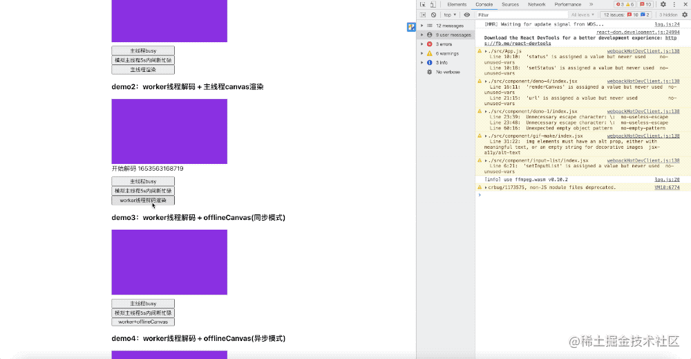Switch to the Sources tab
Image resolution: width=691 pixels, height=359 pixels.
pos(511,4)
